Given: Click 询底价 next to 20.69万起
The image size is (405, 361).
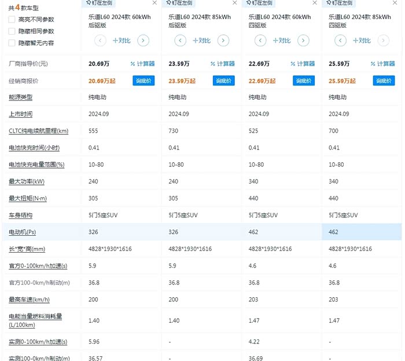Looking at the screenshot, I should point(143,81).
